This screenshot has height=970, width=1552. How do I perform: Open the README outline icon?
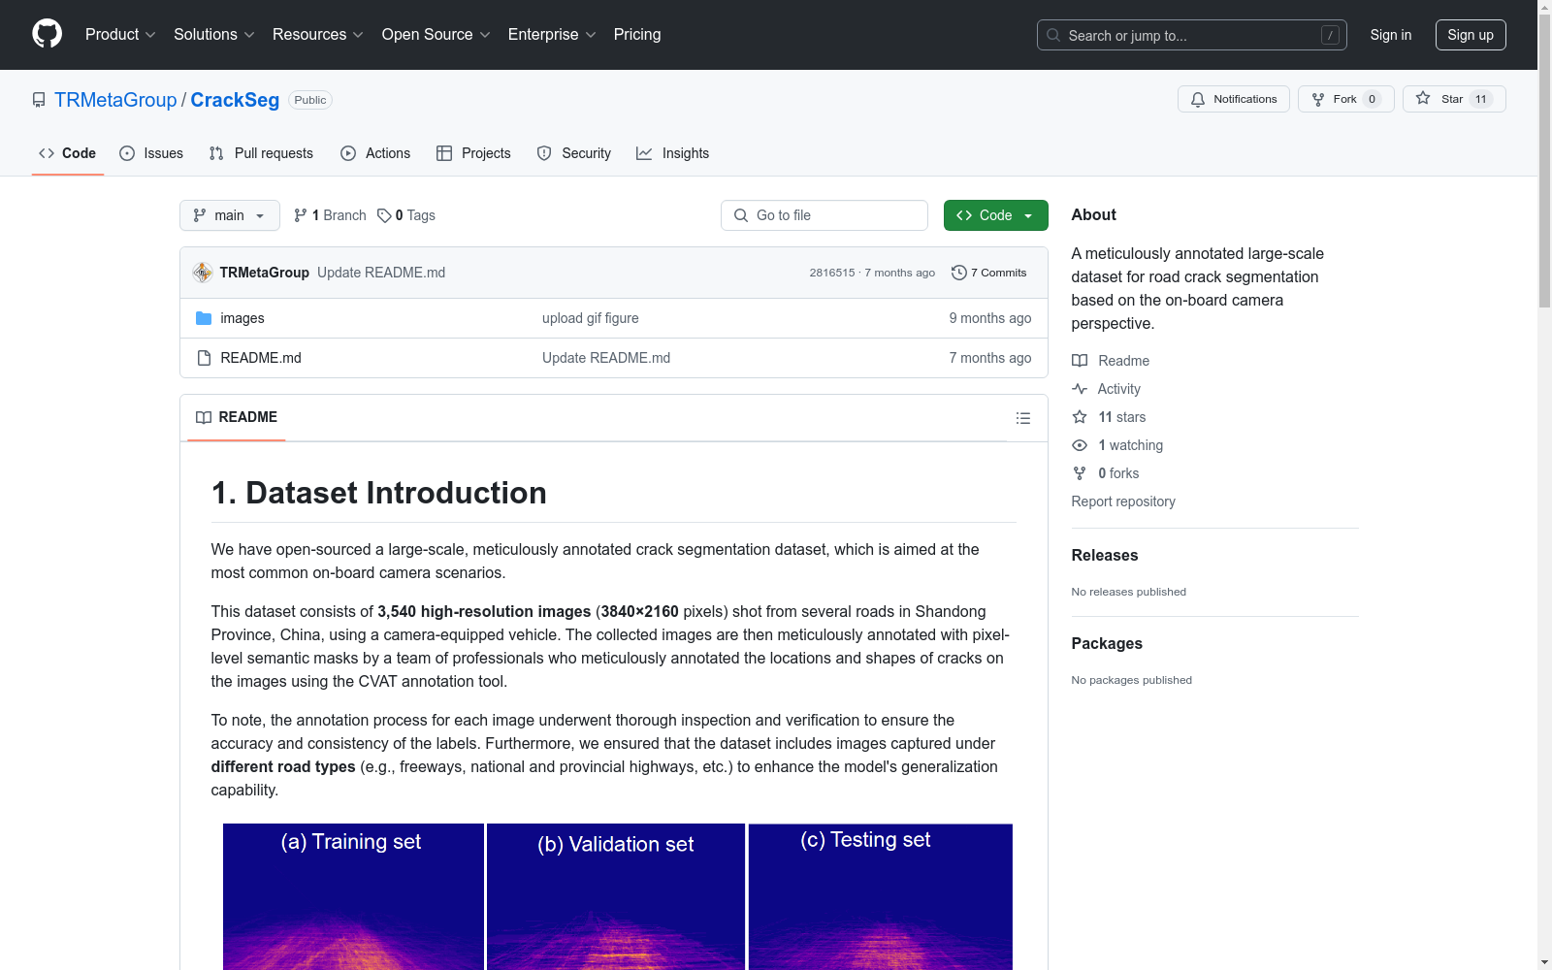pos(1022,418)
